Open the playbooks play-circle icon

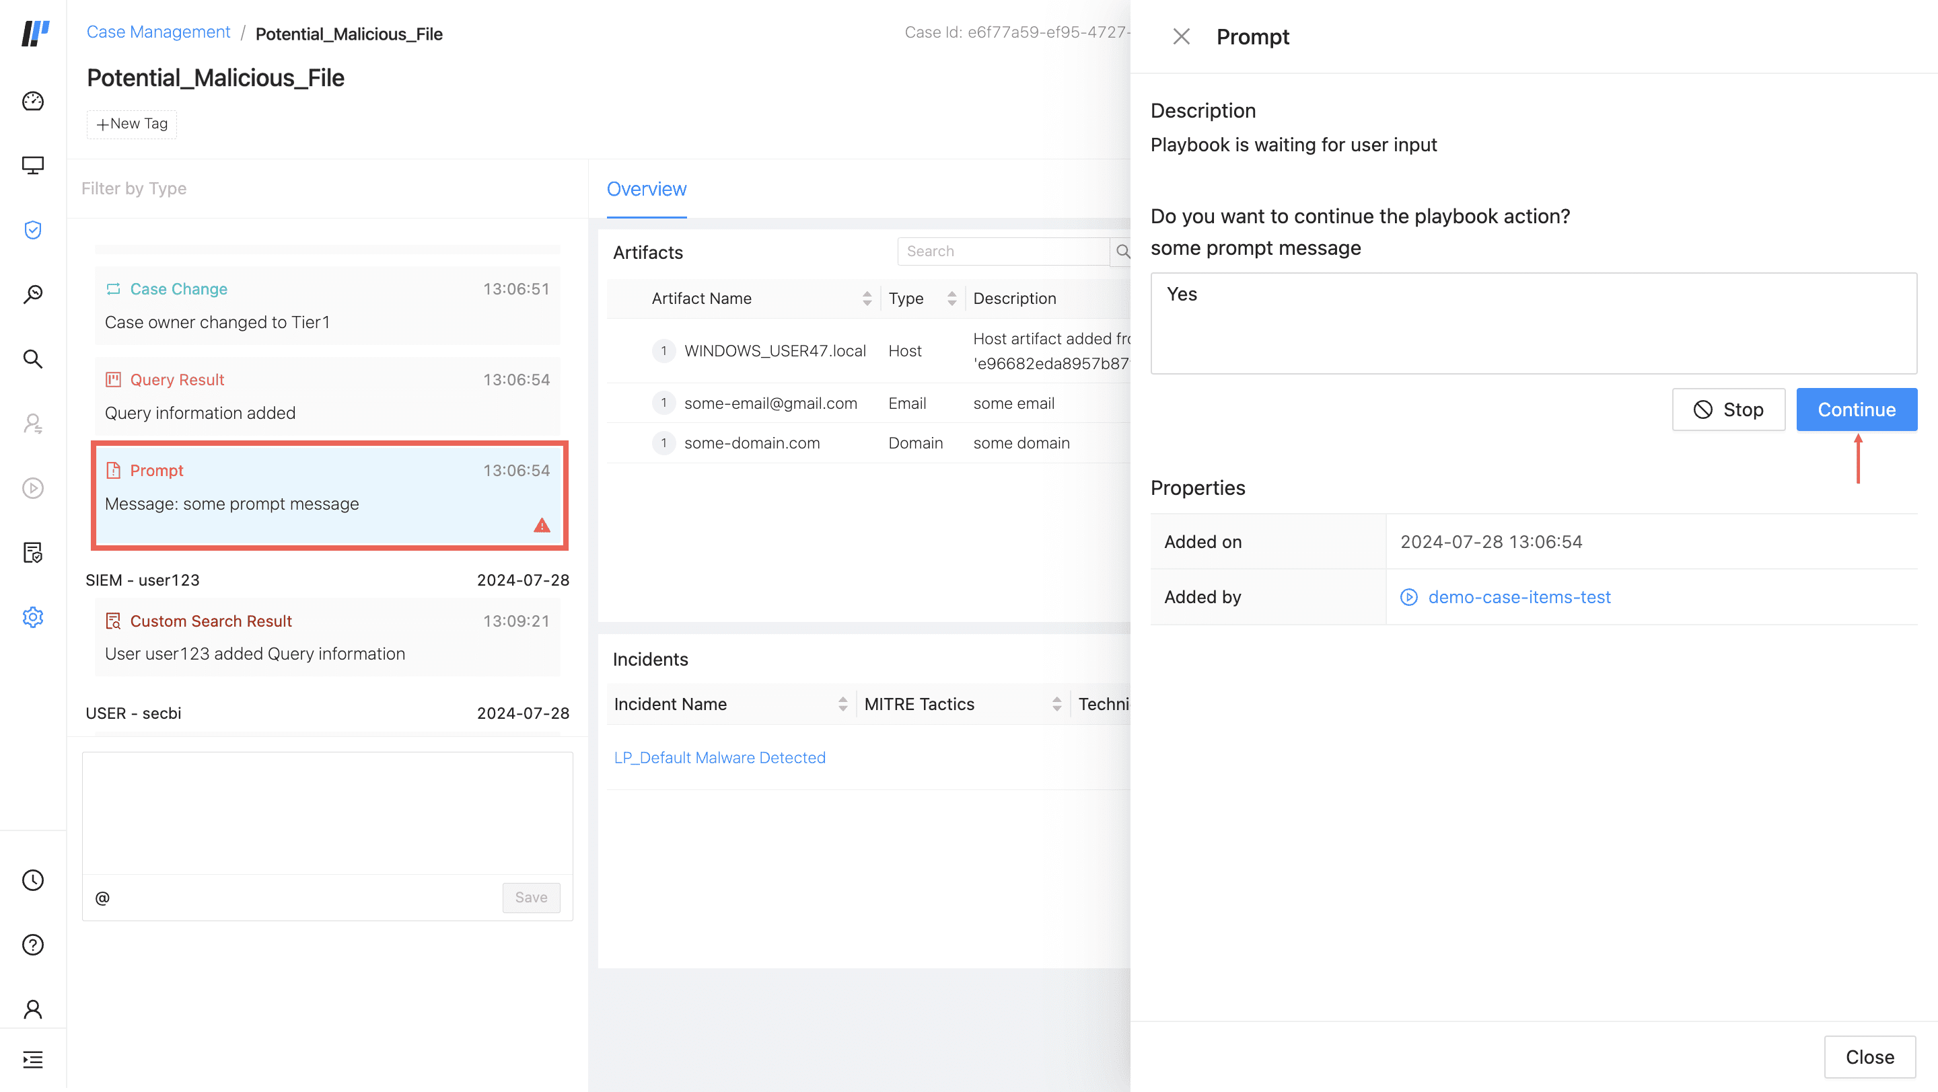coord(33,487)
